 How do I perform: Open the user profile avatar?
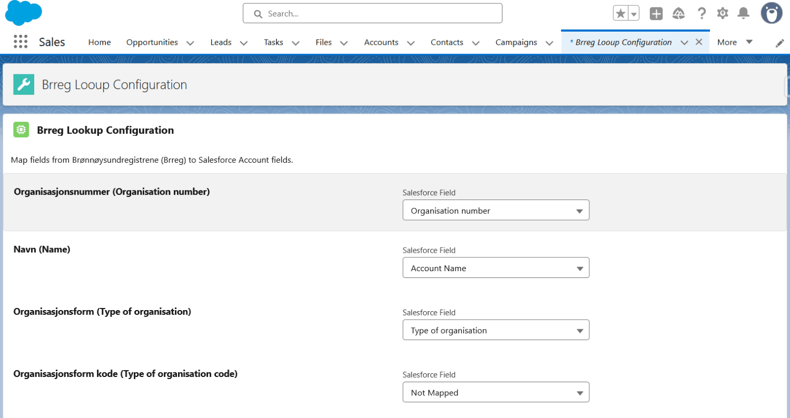(x=772, y=13)
